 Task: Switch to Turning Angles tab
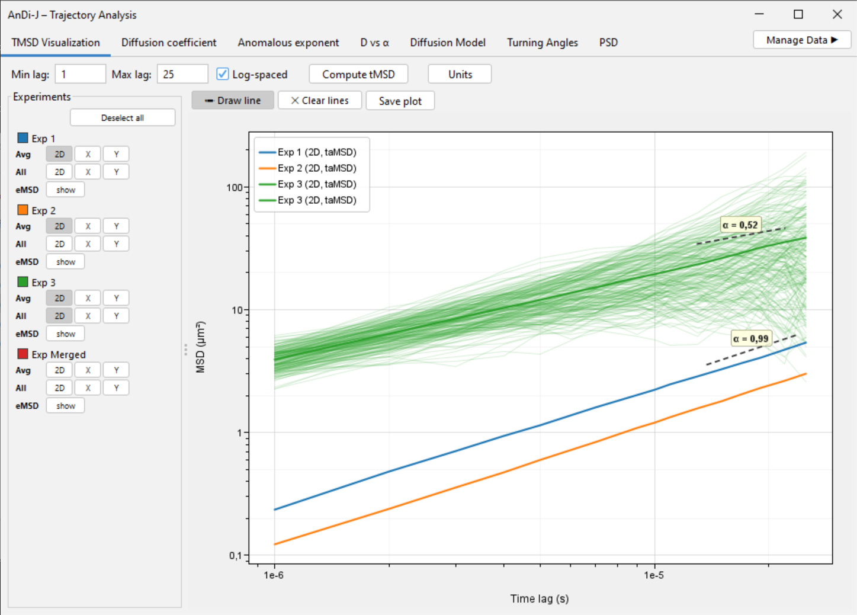tap(543, 42)
